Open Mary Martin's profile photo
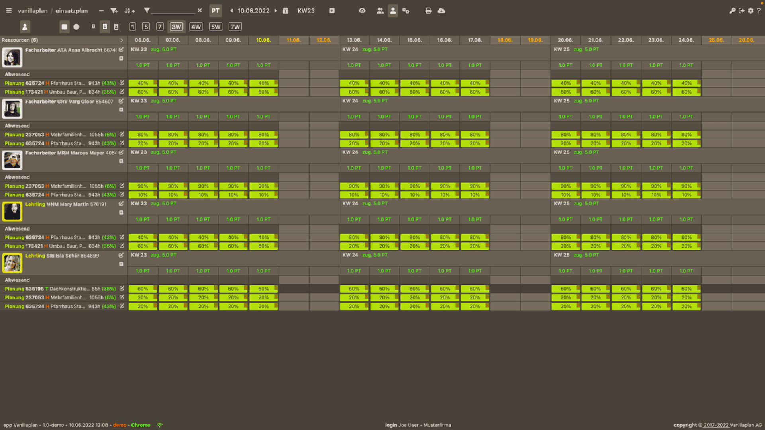The width and height of the screenshot is (765, 430). 12,211
